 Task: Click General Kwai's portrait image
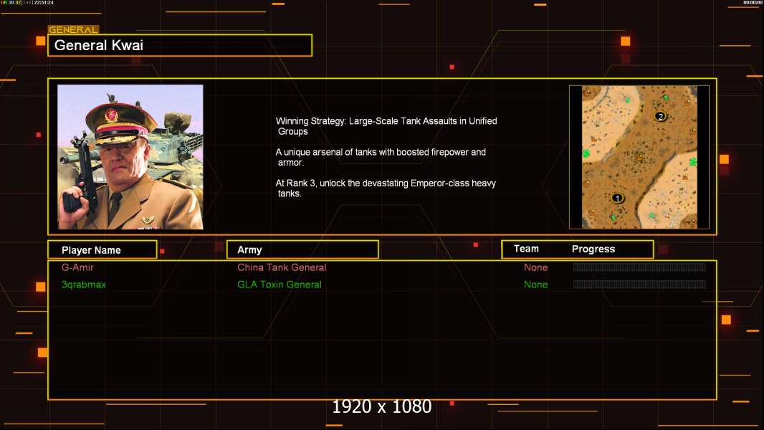coord(130,157)
